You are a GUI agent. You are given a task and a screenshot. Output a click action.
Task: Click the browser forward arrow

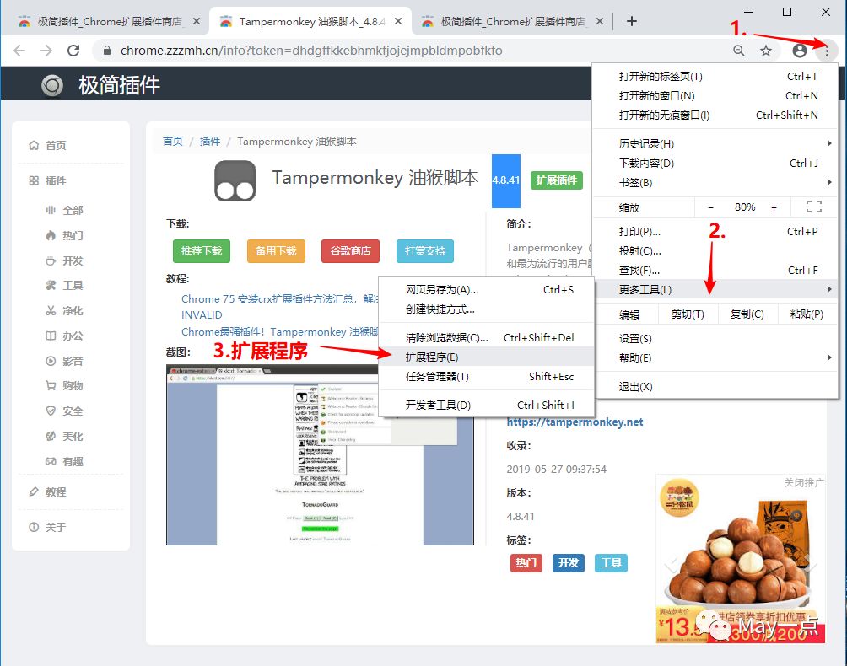46,51
